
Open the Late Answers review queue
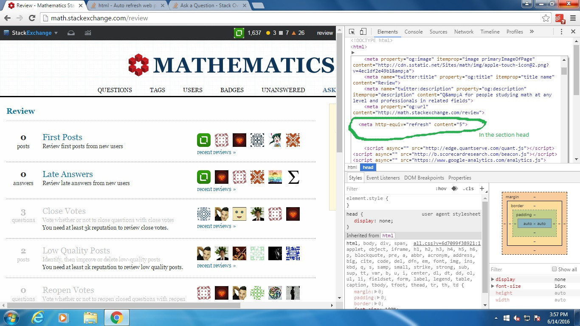(x=68, y=174)
